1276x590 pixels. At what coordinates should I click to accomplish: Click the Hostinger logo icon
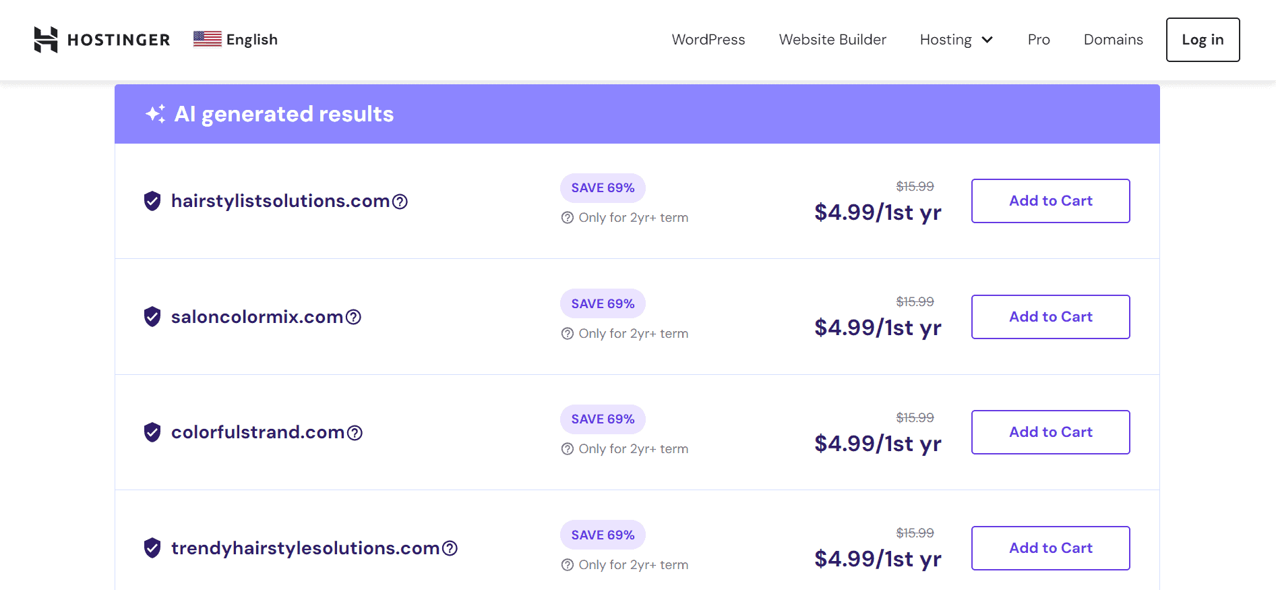pos(46,40)
